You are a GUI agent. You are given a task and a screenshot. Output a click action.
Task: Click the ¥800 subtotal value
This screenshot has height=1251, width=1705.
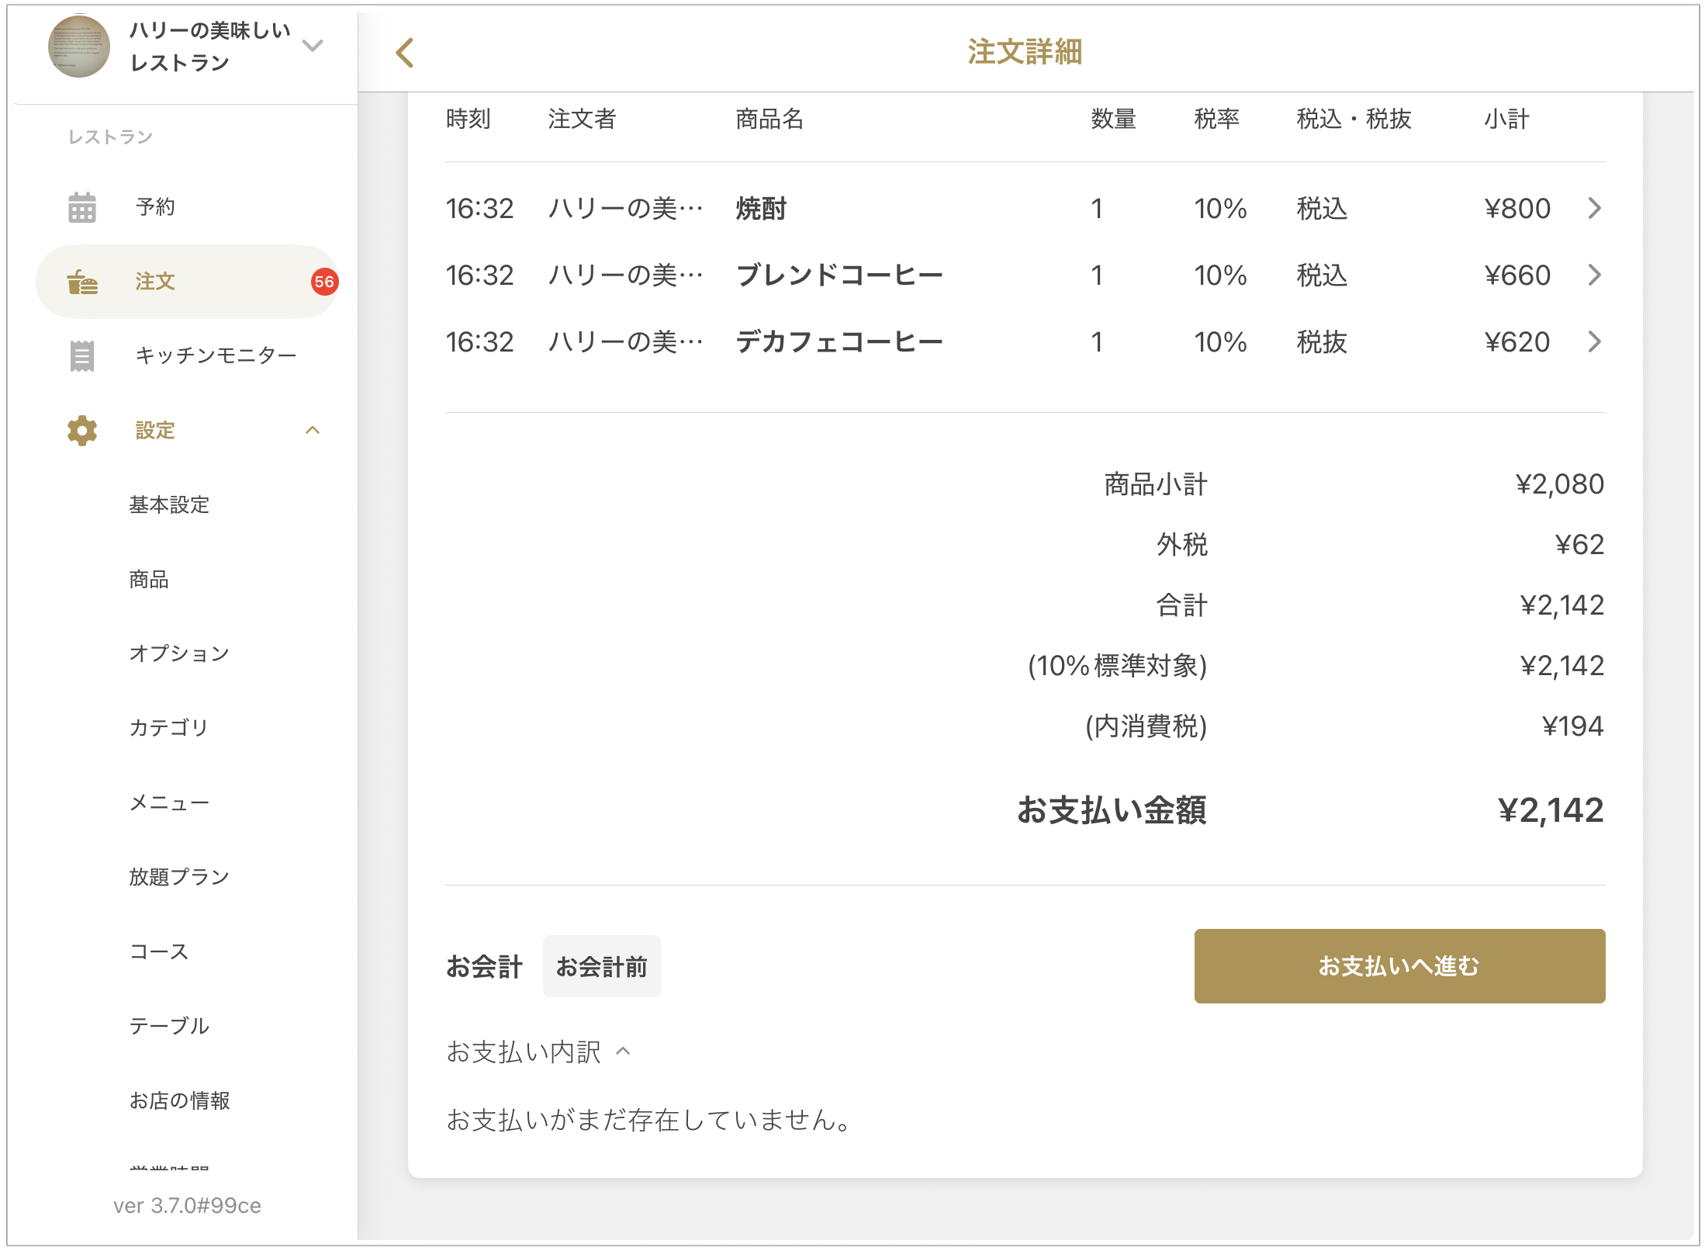tap(1517, 209)
